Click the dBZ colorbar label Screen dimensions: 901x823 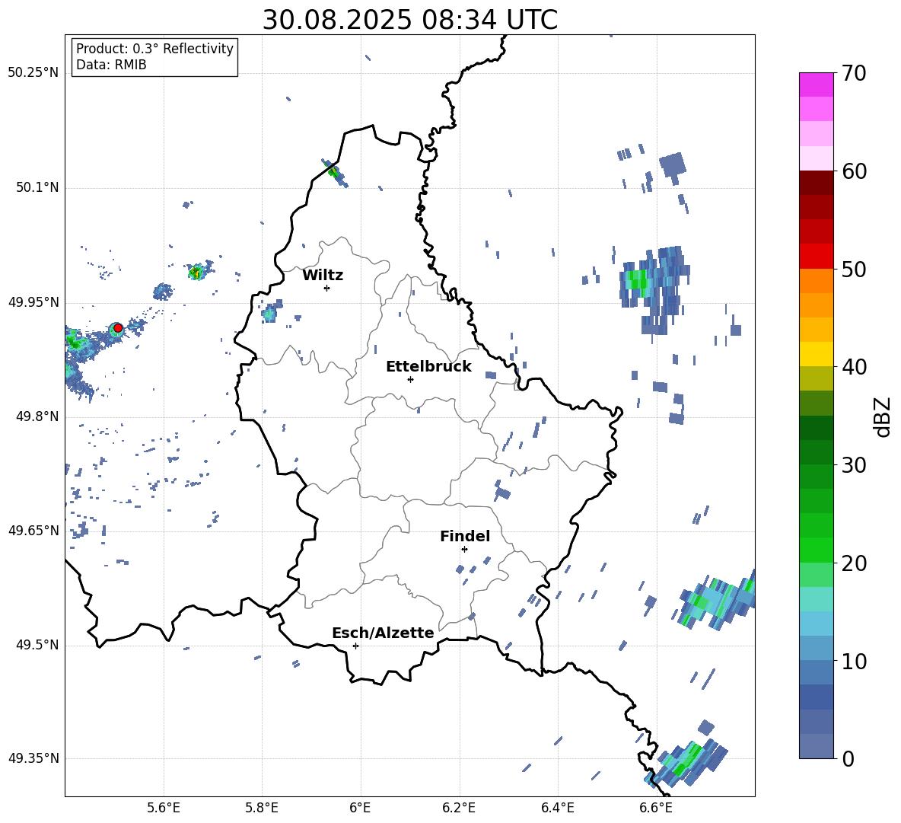[x=882, y=416]
